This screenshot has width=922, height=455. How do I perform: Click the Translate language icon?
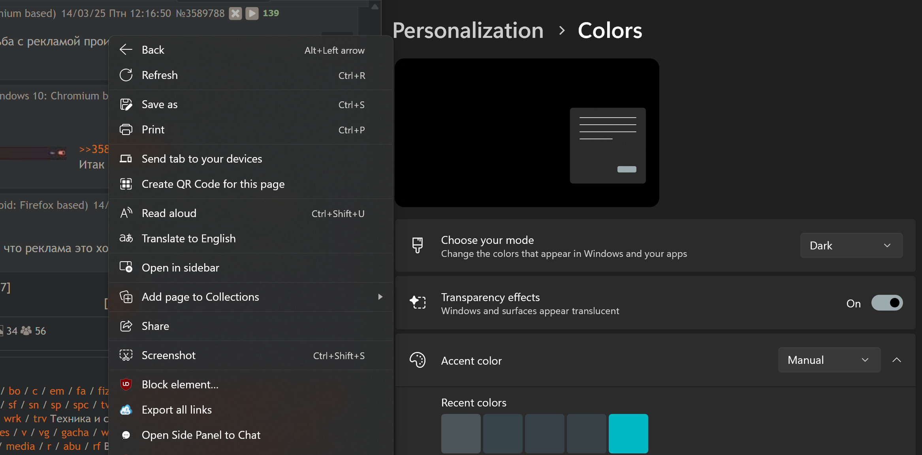(126, 238)
